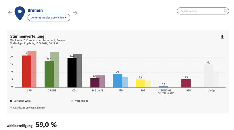Screen dimensions: 234x130
Task: Focus the 'Gebiet suchen' search field
Action: tap(203, 11)
